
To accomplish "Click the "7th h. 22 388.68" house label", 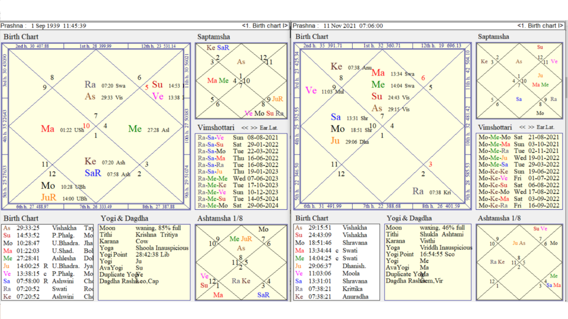I will [382, 206].
